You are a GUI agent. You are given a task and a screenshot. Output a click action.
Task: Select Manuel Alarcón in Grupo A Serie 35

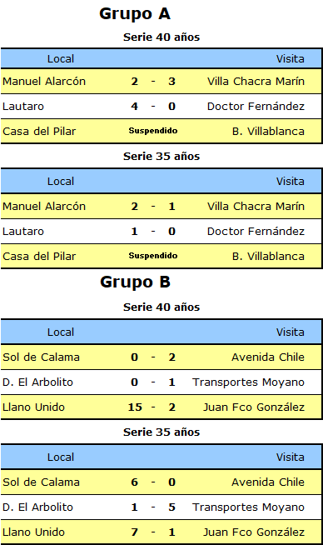click(44, 207)
